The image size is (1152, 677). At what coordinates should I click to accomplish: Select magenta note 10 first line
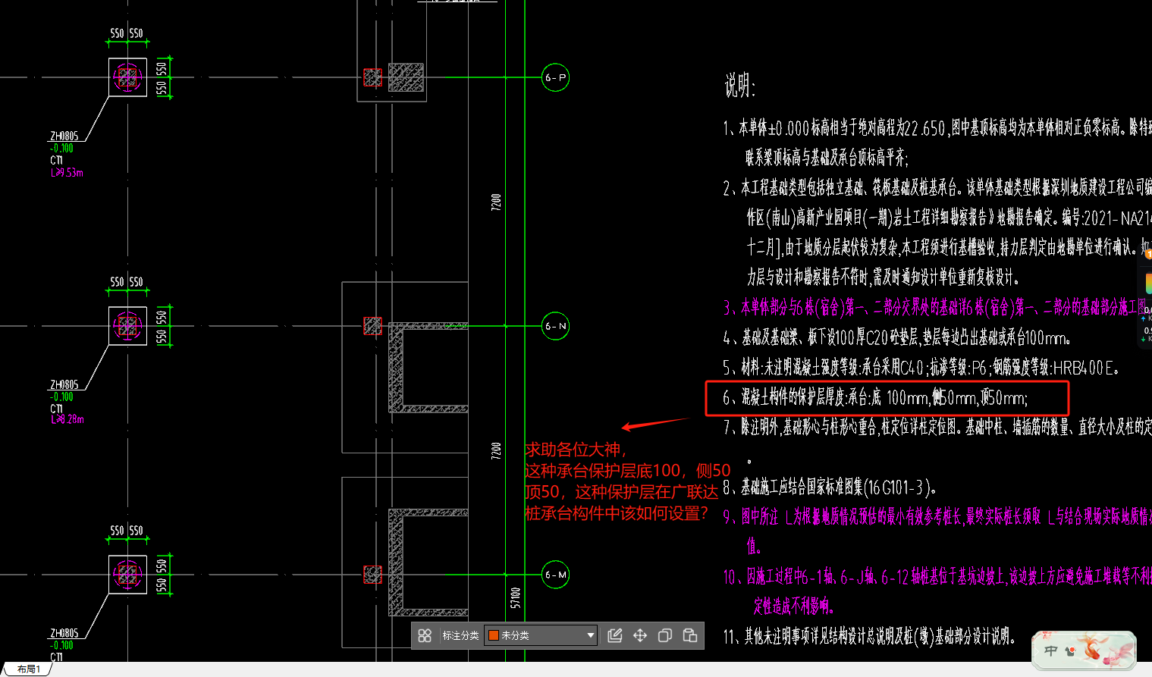click(937, 577)
